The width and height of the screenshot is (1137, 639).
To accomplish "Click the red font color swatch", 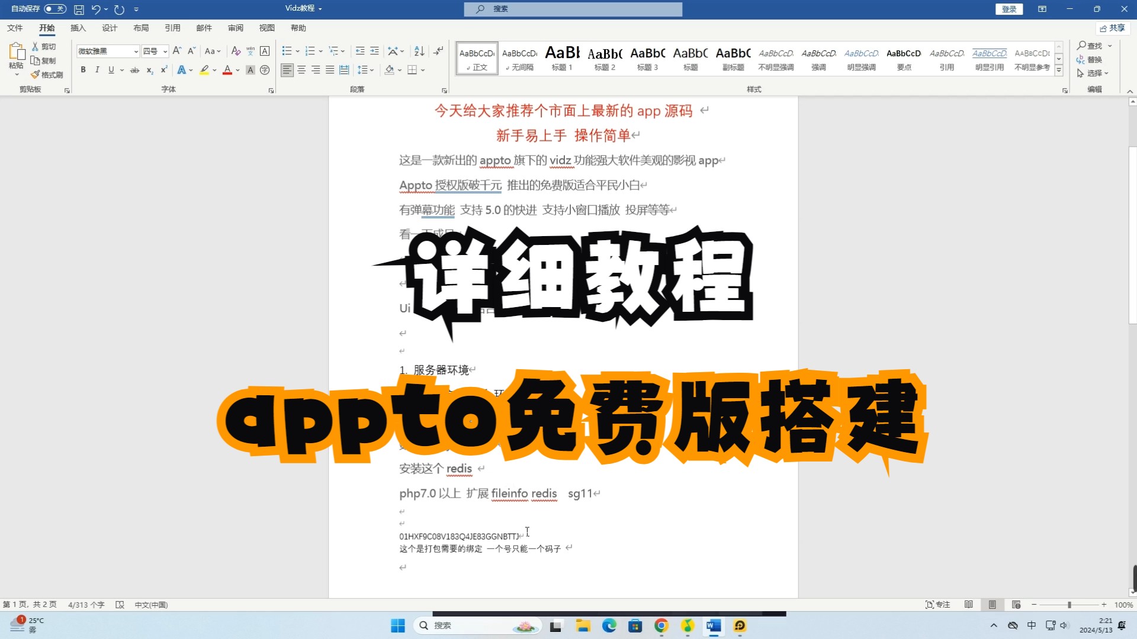I will pyautogui.click(x=227, y=70).
